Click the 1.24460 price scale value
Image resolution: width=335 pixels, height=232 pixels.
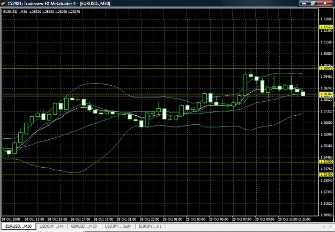[326, 157]
